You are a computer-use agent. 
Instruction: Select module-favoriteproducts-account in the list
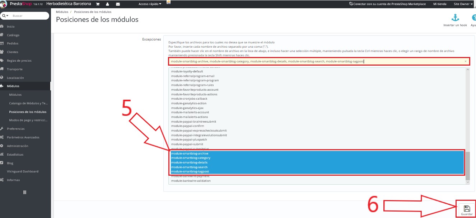[x=195, y=90]
